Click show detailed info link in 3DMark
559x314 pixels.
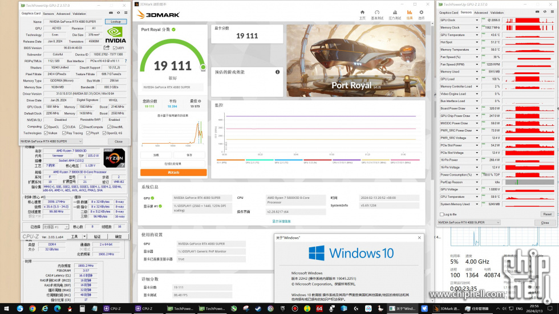(282, 222)
